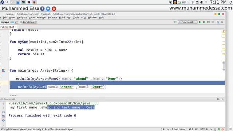Viewport: 233px width, 131px height.
Task: Open the Tools menu
Action: click(x=76, y=17)
